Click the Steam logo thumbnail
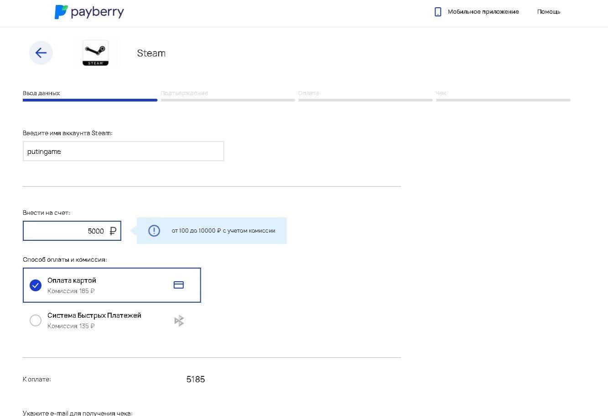 (95, 53)
